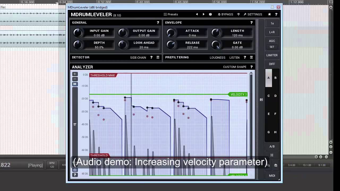Viewport: 340px width, 191px height.
Task: Toggle LISTEN in Prefiltering panel
Action: [235, 58]
